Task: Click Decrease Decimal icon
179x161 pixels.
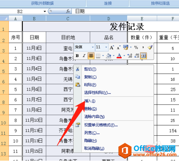Action: pos(137,56)
